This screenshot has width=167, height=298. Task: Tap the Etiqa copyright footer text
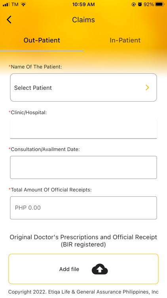83,292
